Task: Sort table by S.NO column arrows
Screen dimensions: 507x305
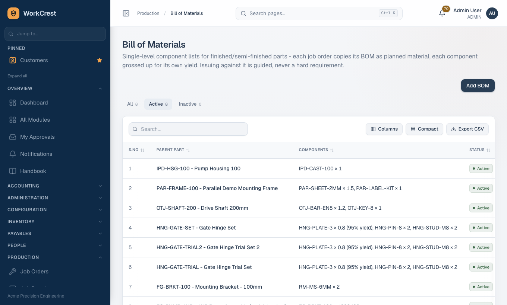Action: [142, 150]
